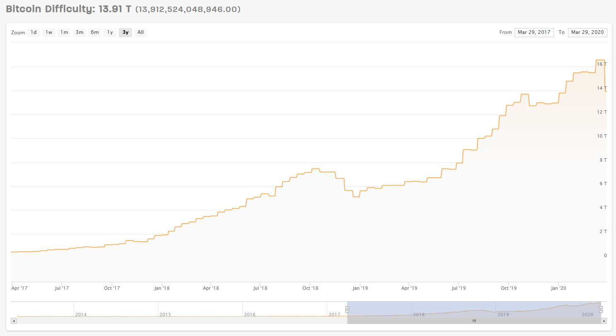Set zoom range to 1d

(34, 32)
